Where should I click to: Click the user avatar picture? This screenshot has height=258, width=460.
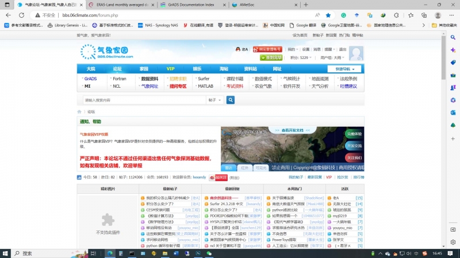coord(356,53)
